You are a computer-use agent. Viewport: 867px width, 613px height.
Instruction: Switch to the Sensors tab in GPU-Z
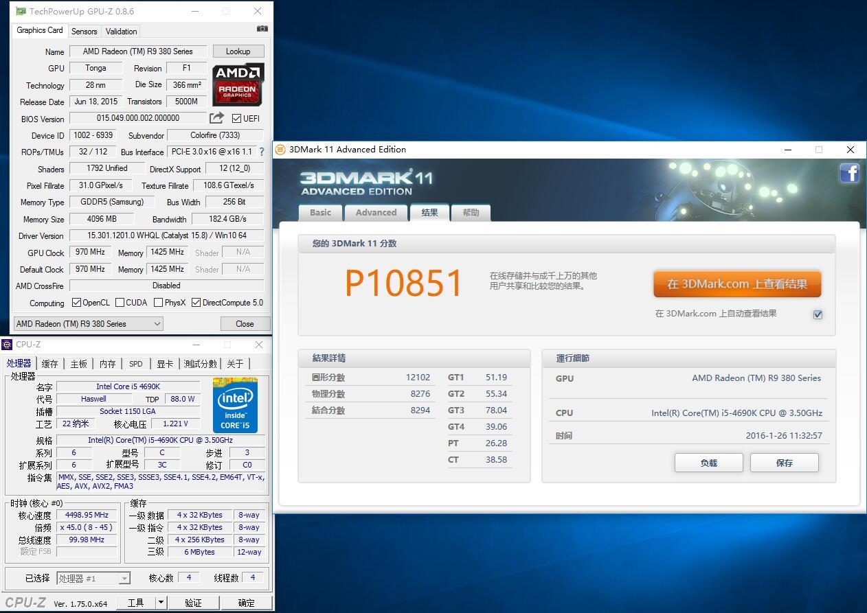click(84, 31)
